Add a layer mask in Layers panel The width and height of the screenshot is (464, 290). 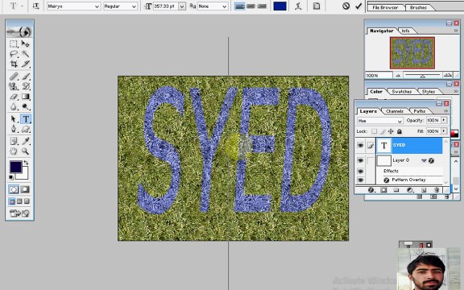(x=383, y=190)
